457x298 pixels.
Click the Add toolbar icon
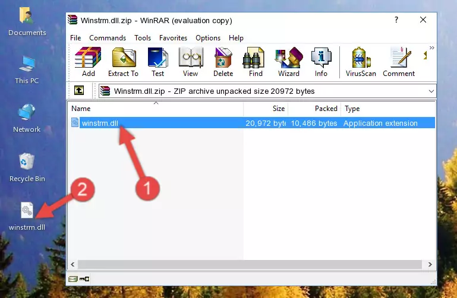88,62
